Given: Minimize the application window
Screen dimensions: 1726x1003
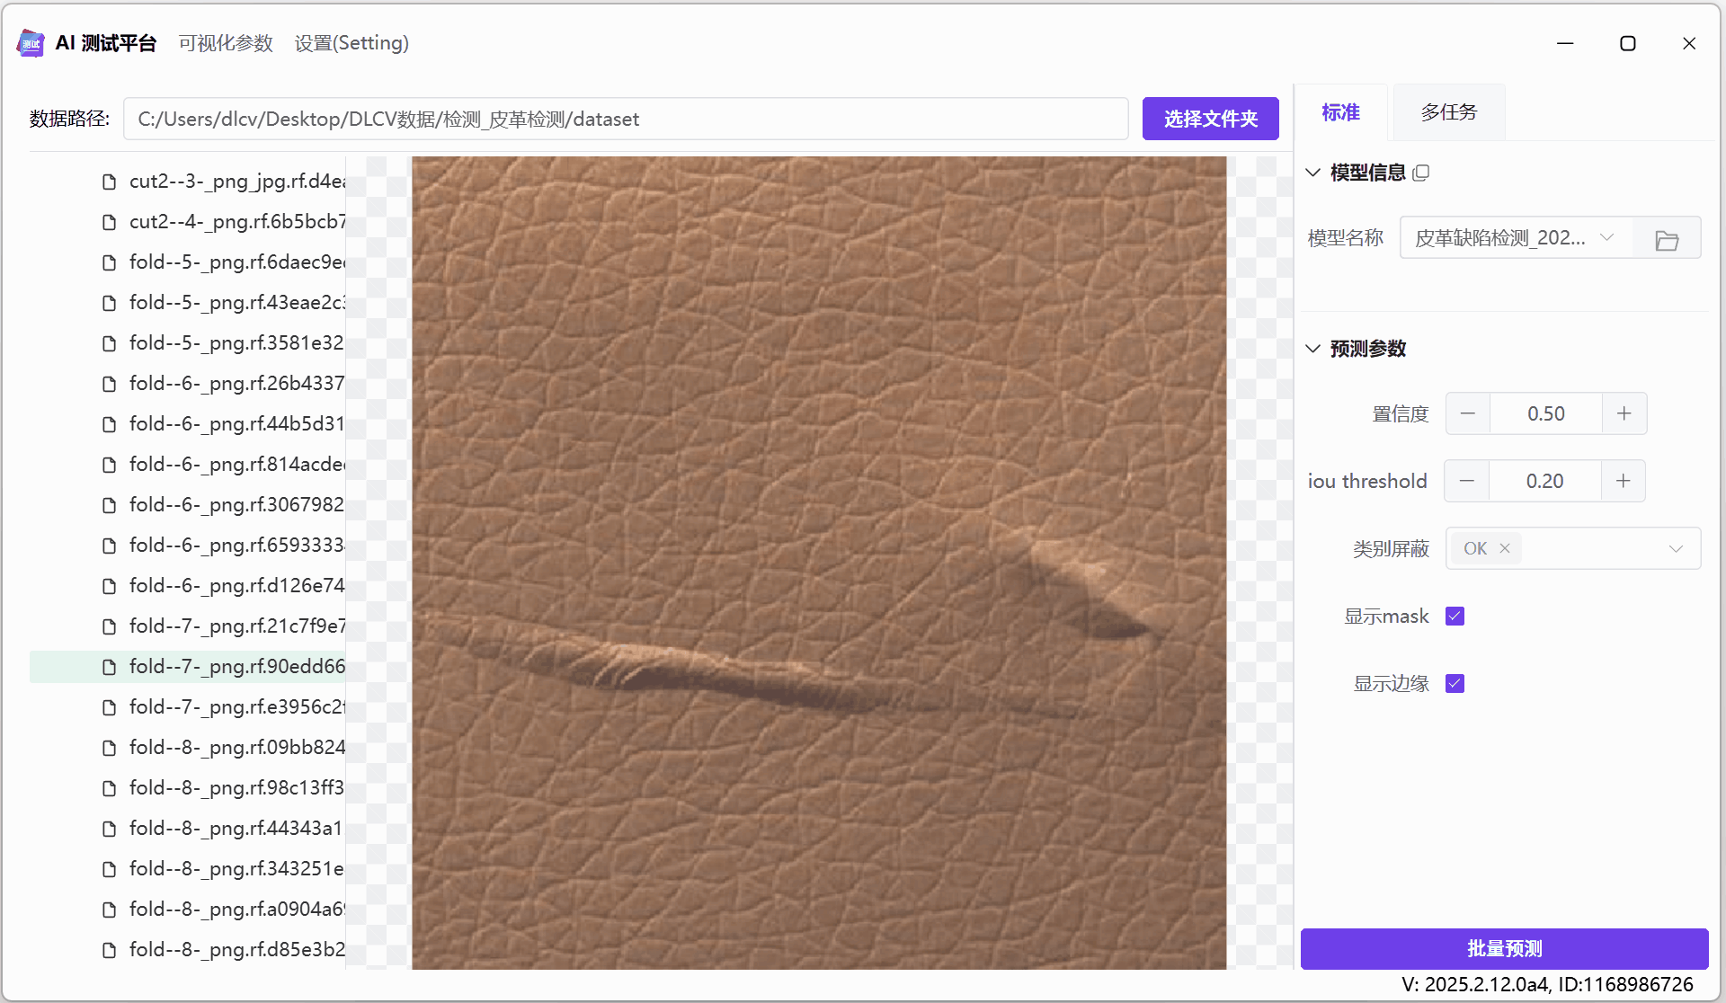Looking at the screenshot, I should (1565, 43).
